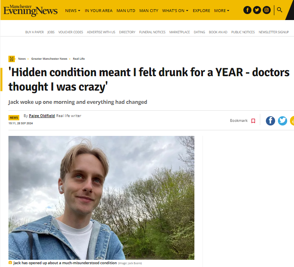Image resolution: width=294 pixels, height=267 pixels.
Task: Expand the News dropdown menu
Action: coord(73,10)
